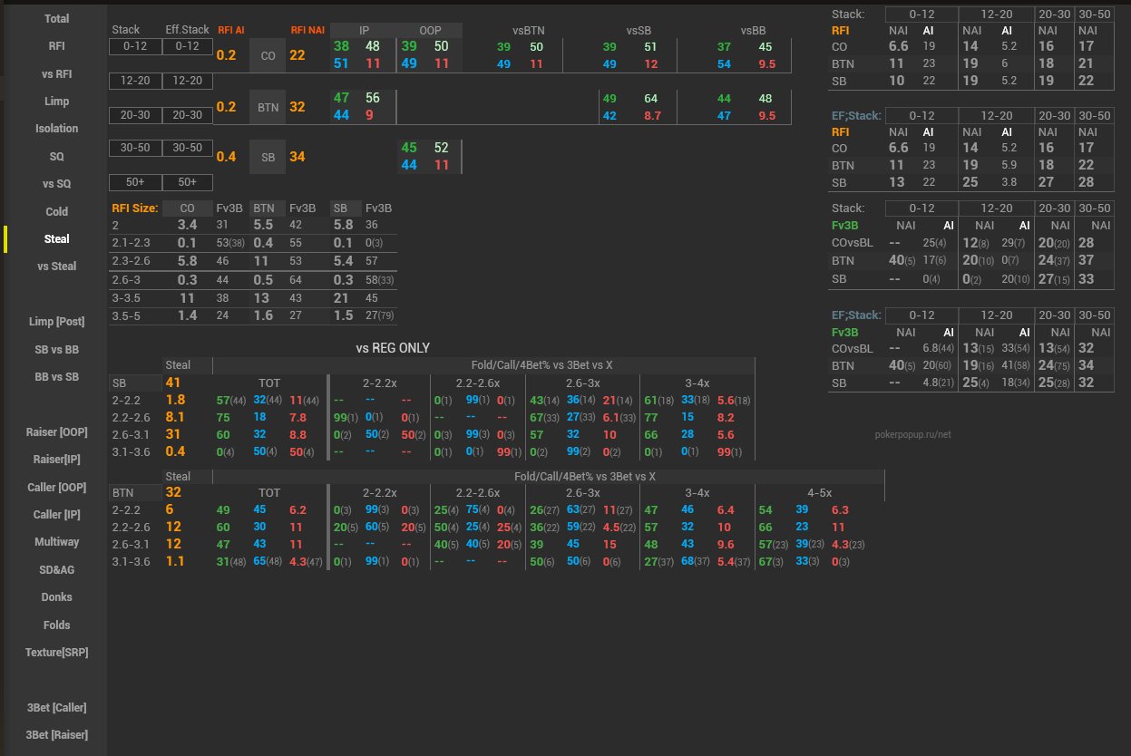Open the Texture[SRP] tab

pyautogui.click(x=56, y=653)
